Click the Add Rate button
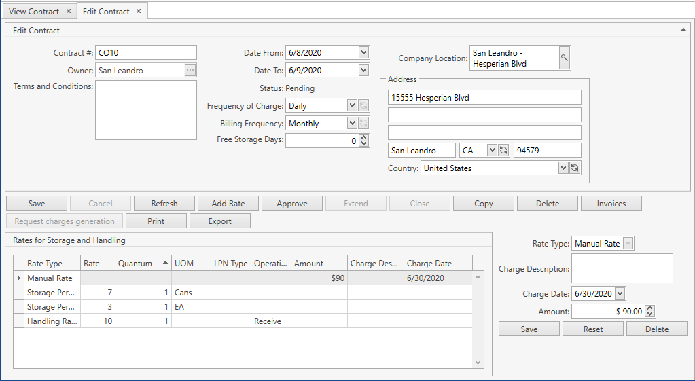Screen dimensions: 695x381 coord(228,203)
